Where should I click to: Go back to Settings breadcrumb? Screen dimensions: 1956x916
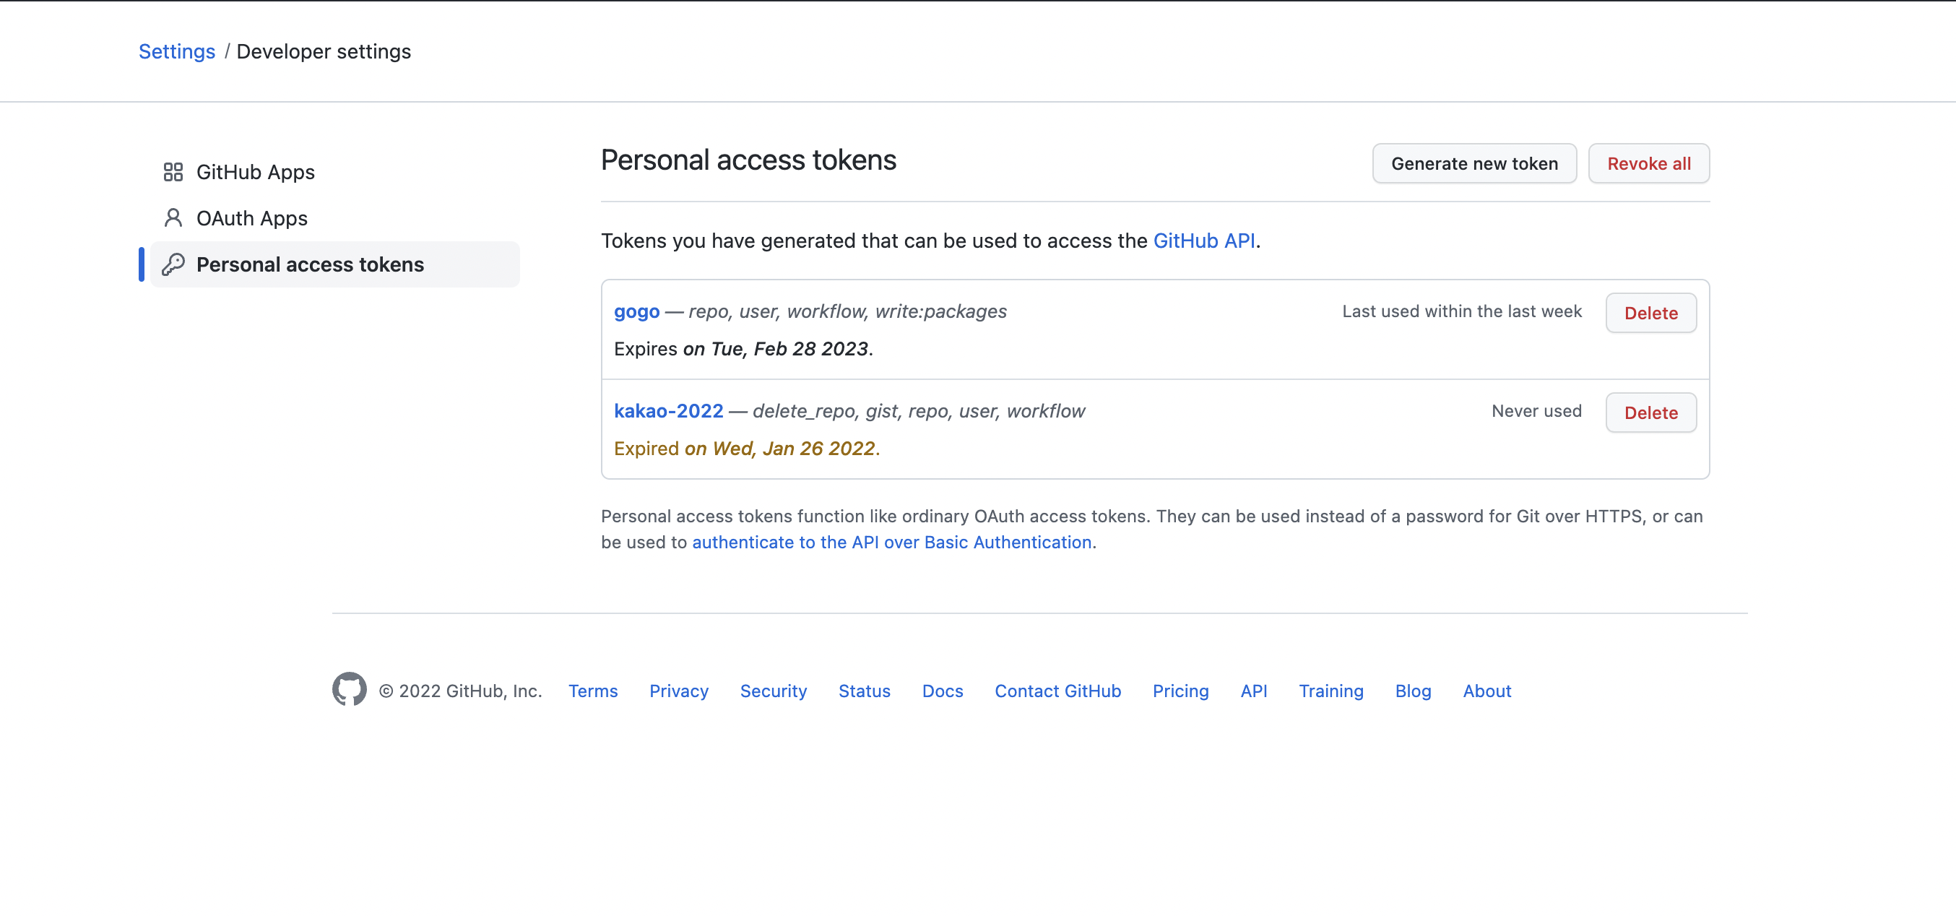pyautogui.click(x=176, y=51)
